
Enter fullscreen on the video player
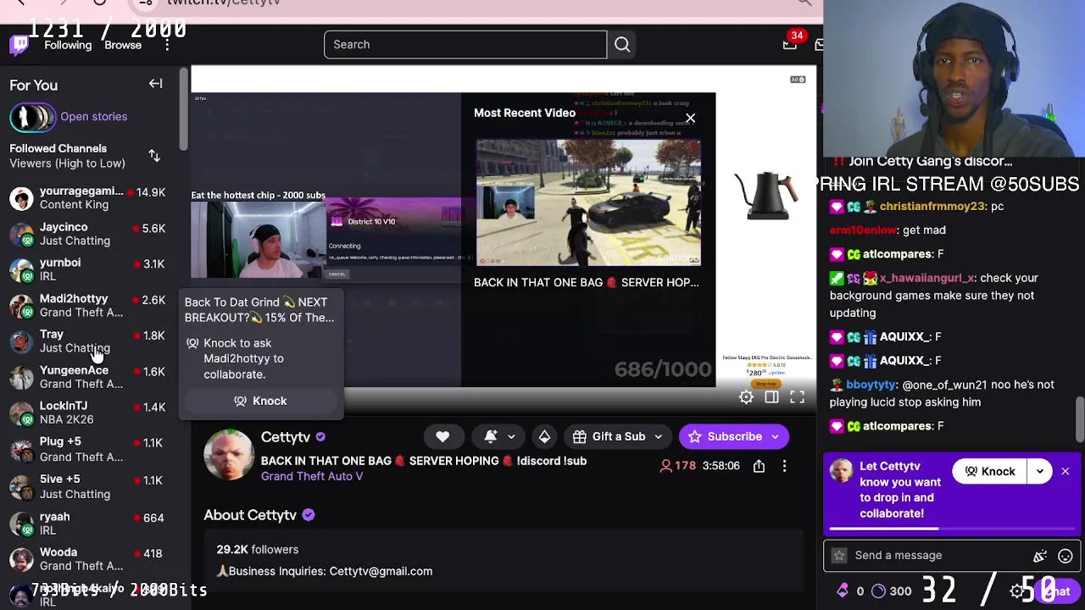[x=798, y=397]
